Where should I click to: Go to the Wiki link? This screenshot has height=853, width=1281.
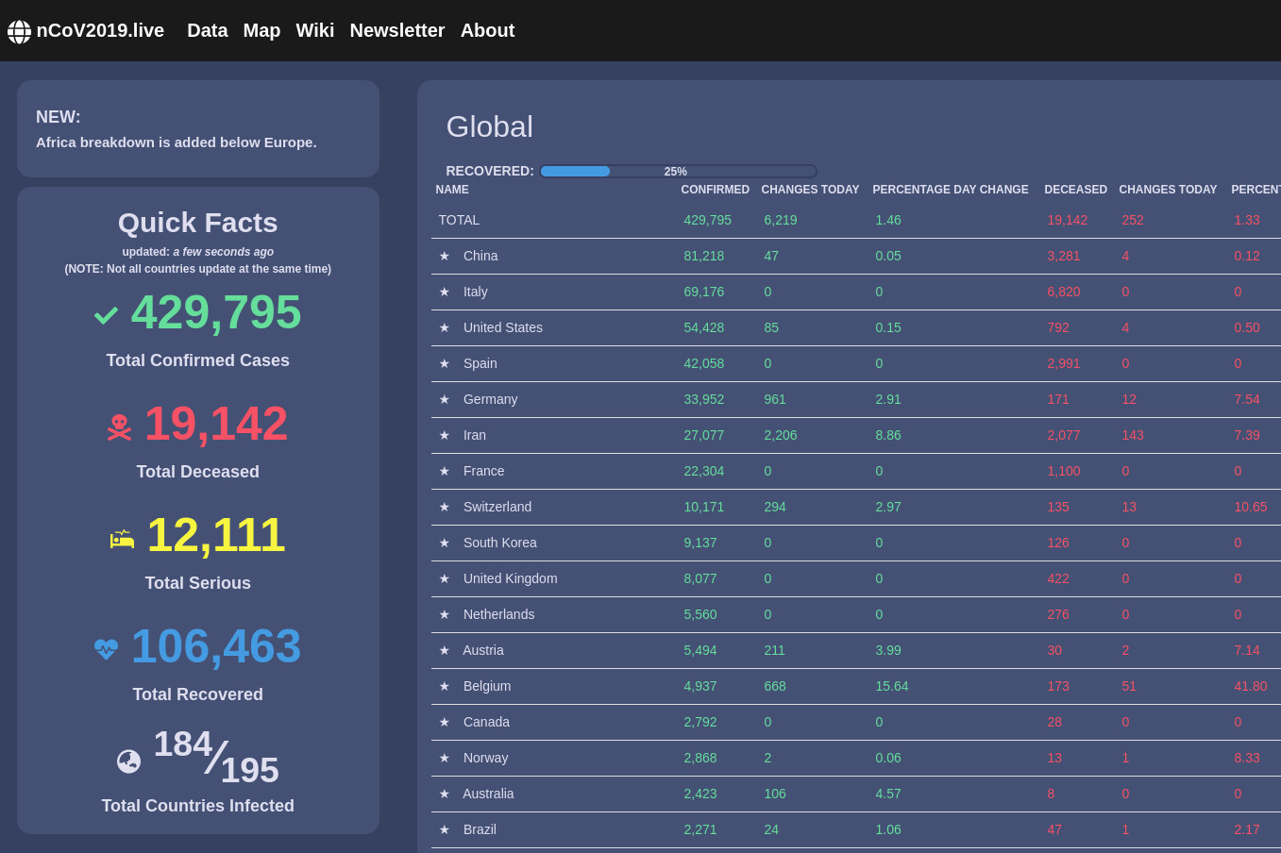click(314, 30)
